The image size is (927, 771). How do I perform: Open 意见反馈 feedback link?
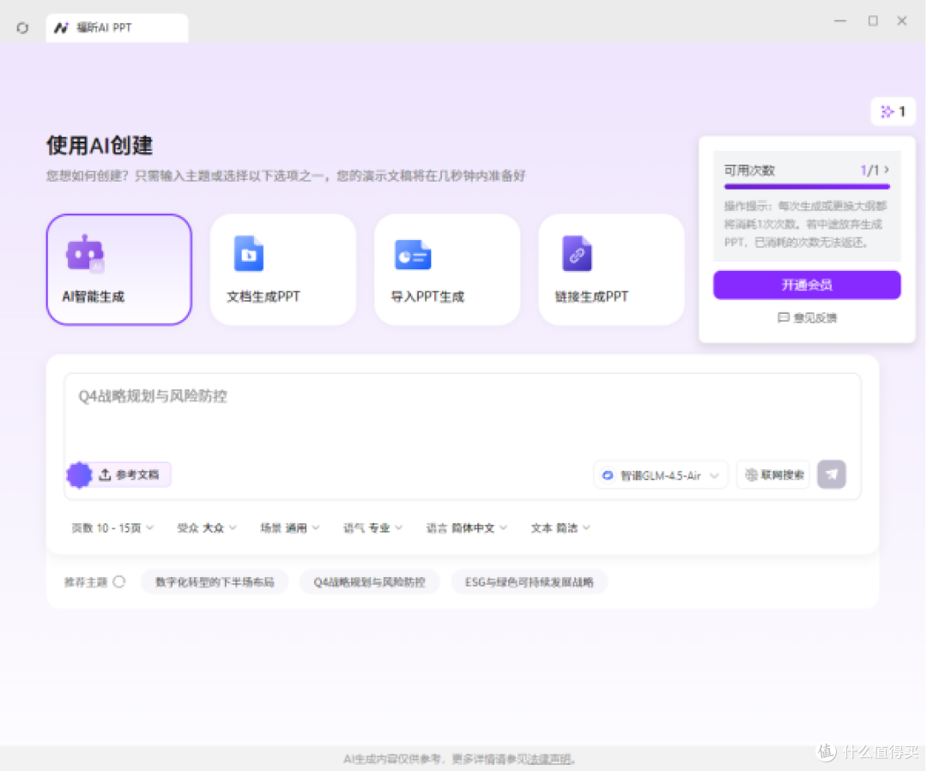[x=807, y=318]
